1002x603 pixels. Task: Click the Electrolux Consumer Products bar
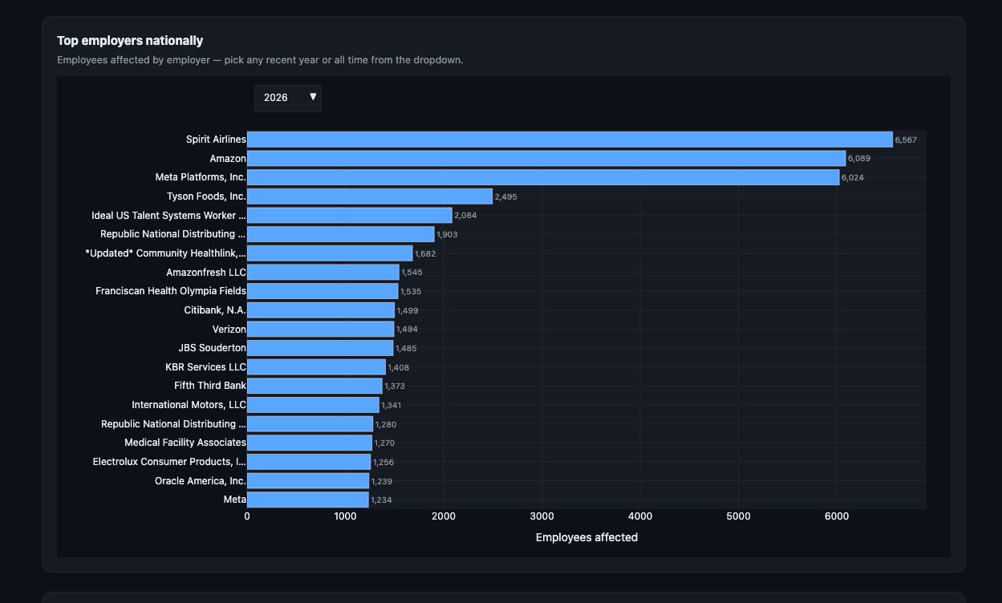(x=309, y=462)
